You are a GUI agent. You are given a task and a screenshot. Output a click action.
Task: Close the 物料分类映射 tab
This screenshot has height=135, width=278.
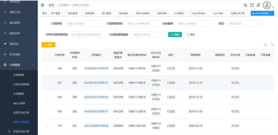[152, 14]
